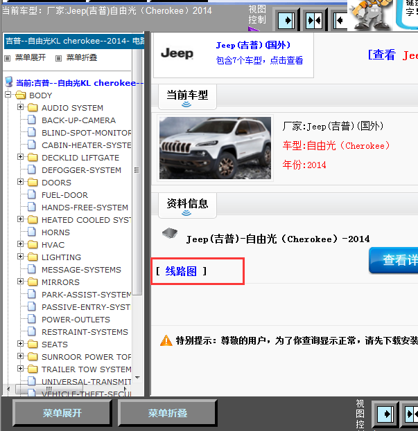Viewport: 418px width, 431px height.
Task: Click the blue 查看详 button
Action: (x=394, y=260)
